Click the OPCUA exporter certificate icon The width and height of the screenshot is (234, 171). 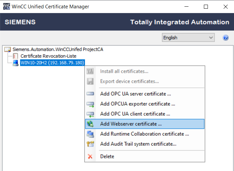(90, 104)
